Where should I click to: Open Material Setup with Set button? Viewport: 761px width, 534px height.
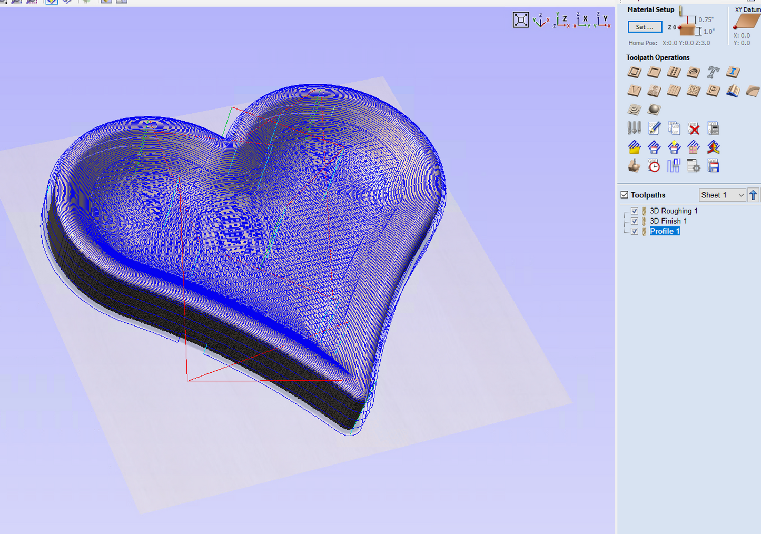click(x=645, y=26)
